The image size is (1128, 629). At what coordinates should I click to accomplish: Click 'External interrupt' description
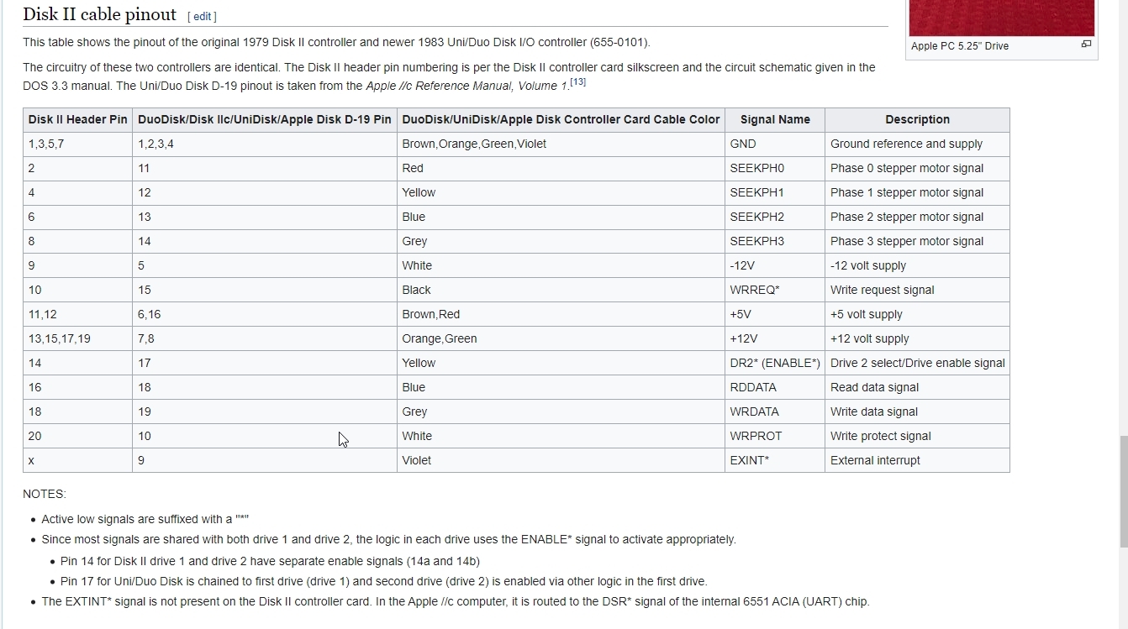[x=917, y=460]
